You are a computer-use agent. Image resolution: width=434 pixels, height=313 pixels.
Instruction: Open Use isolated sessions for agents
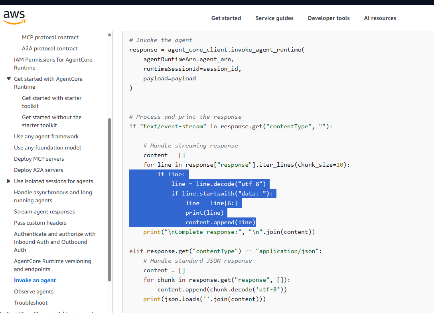pyautogui.click(x=53, y=181)
